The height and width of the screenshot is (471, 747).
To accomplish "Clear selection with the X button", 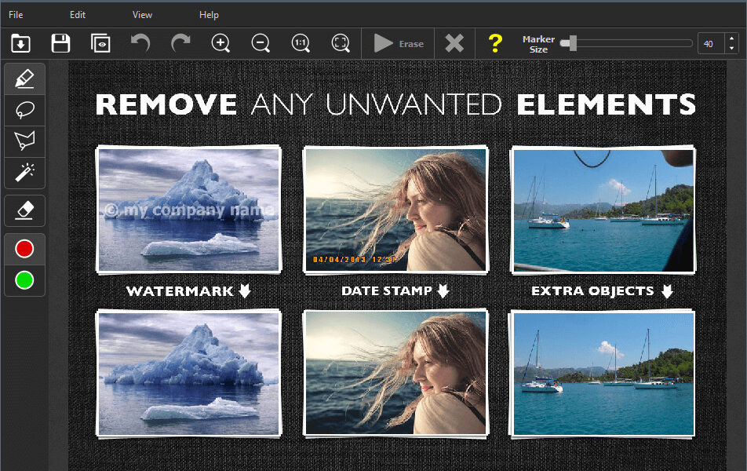I will tap(454, 44).
